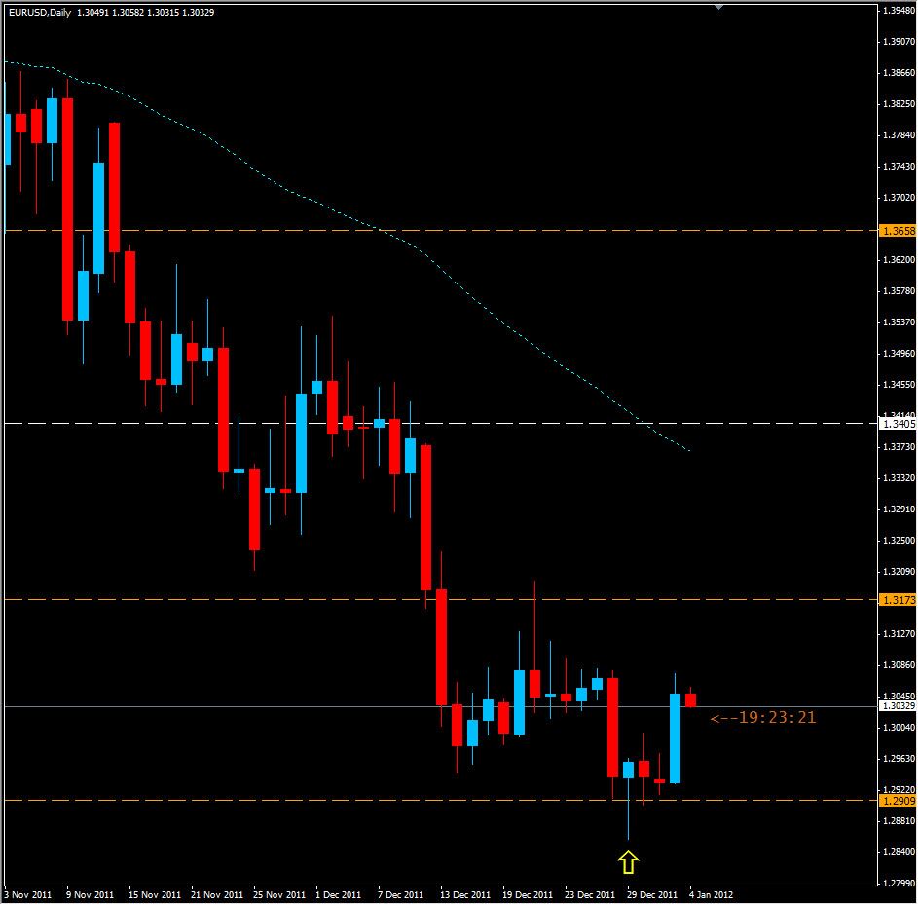
Task: Click the orange 1.3173 price level tag
Action: coord(898,598)
